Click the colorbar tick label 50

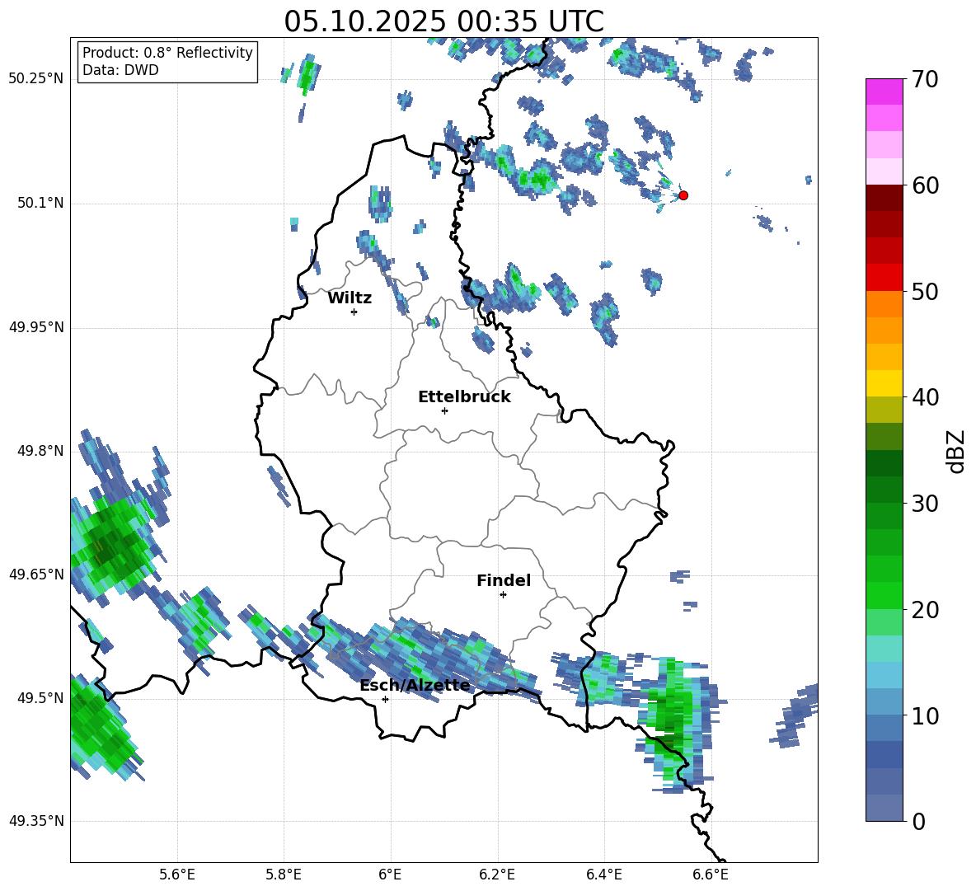click(925, 292)
